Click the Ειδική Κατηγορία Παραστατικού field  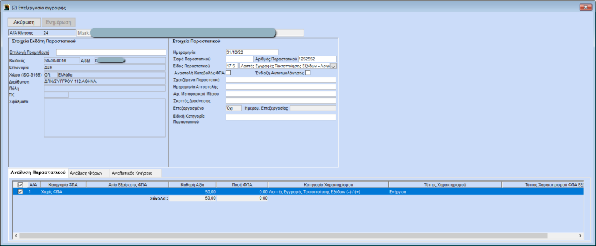tap(281, 117)
